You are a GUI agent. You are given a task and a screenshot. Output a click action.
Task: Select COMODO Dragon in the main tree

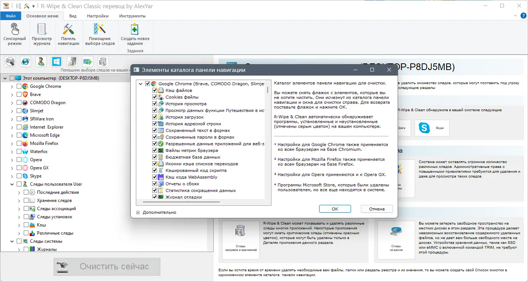(x=48, y=103)
